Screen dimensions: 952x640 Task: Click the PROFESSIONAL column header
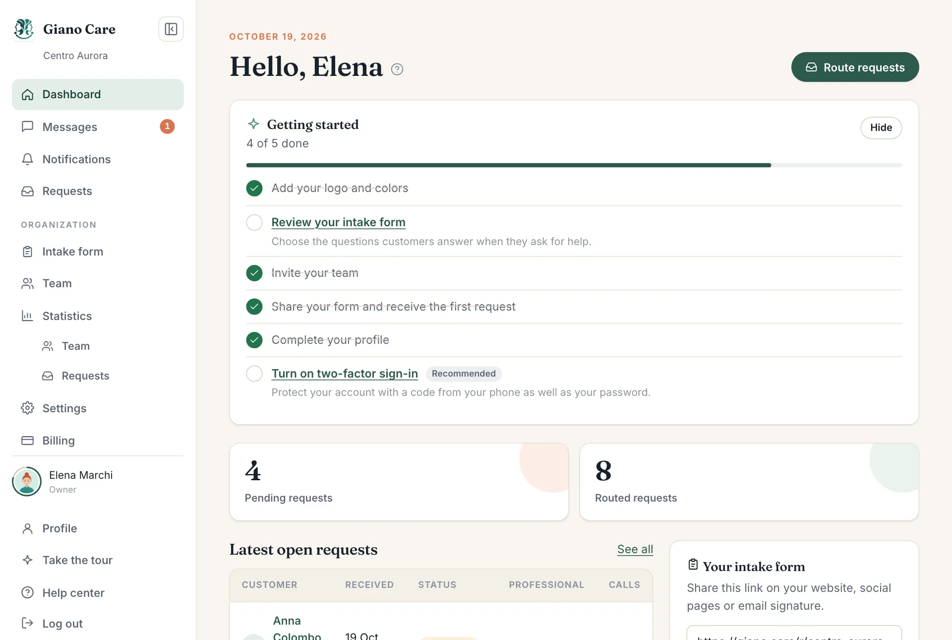tap(546, 585)
